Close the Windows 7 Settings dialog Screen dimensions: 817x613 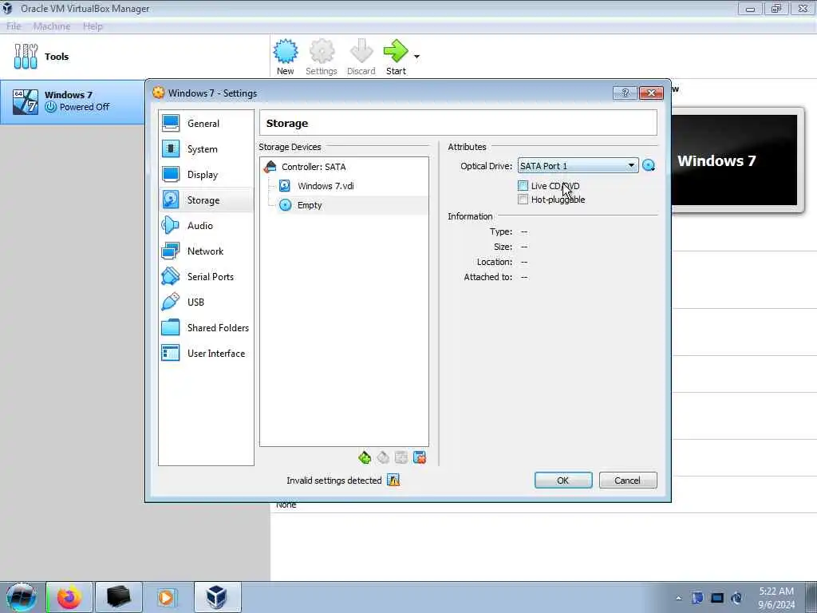pos(651,93)
